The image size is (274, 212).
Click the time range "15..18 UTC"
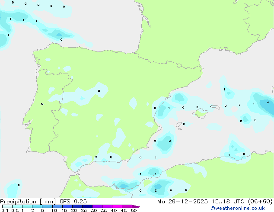pos(228,202)
